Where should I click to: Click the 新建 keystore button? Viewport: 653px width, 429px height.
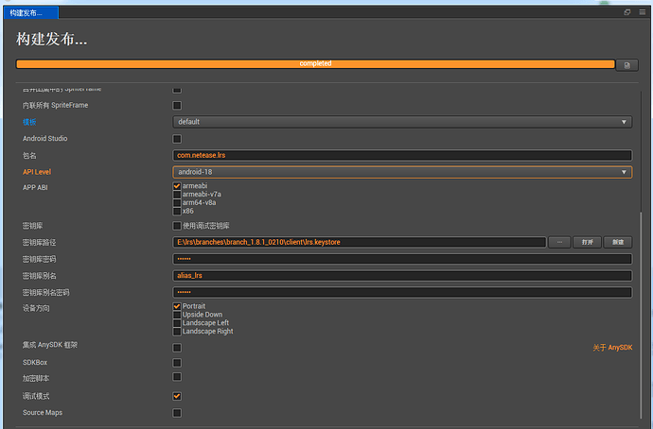pyautogui.click(x=618, y=242)
